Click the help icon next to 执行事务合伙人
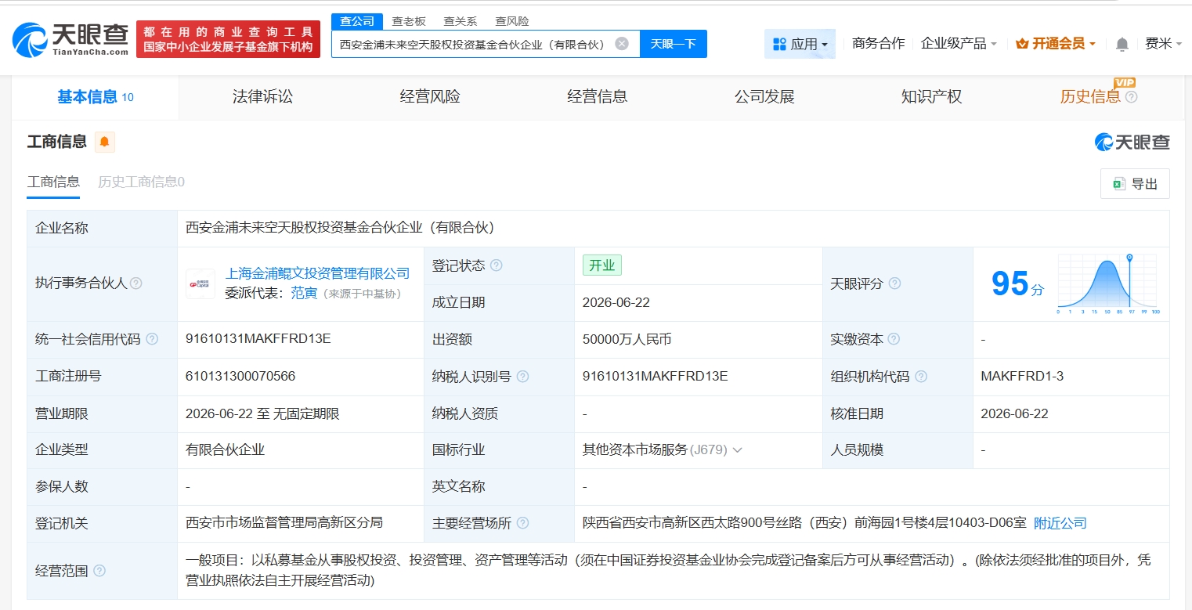 coord(136,283)
